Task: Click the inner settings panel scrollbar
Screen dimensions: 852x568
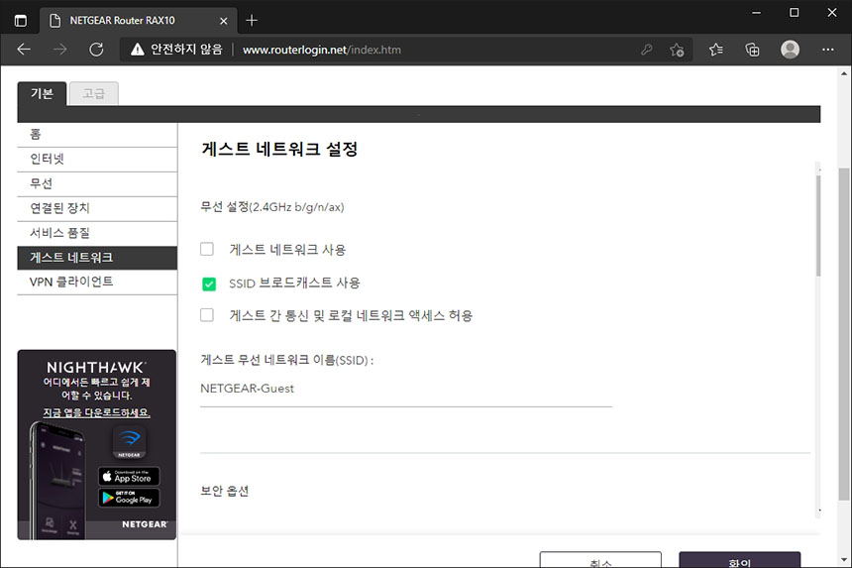Action: click(818, 226)
